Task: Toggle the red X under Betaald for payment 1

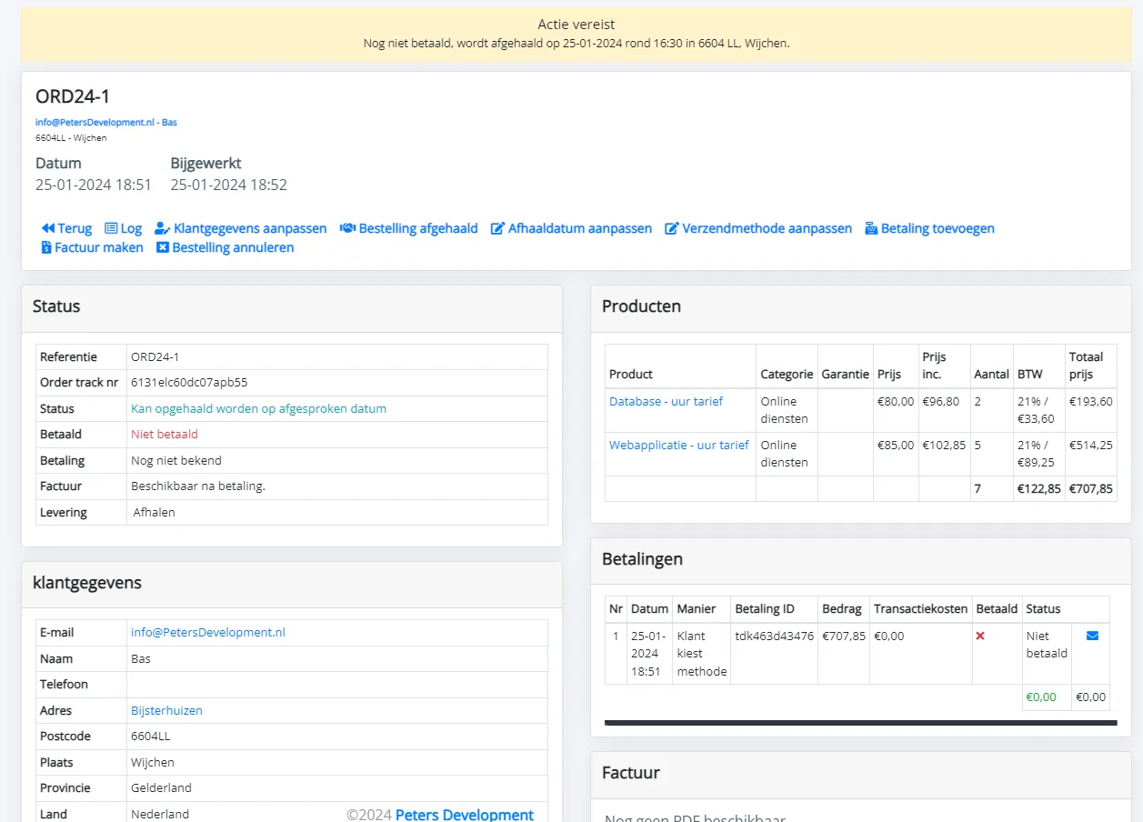Action: click(x=980, y=636)
